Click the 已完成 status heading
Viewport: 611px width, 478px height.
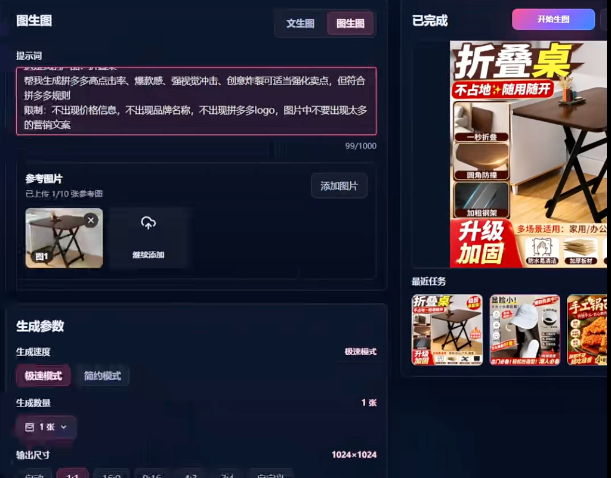tap(430, 21)
